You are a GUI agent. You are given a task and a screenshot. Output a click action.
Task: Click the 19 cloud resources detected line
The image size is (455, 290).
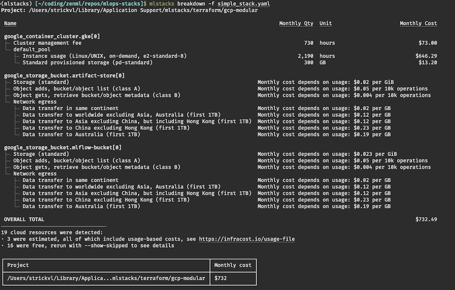52,233
